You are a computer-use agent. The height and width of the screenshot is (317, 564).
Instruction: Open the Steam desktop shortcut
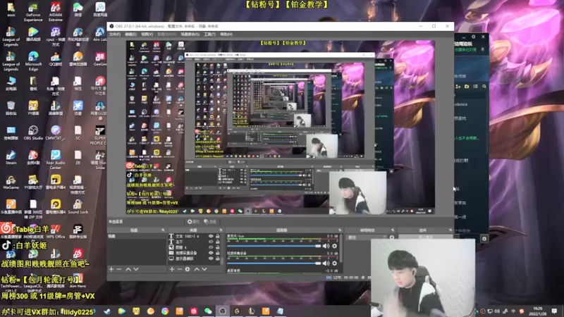(11, 157)
